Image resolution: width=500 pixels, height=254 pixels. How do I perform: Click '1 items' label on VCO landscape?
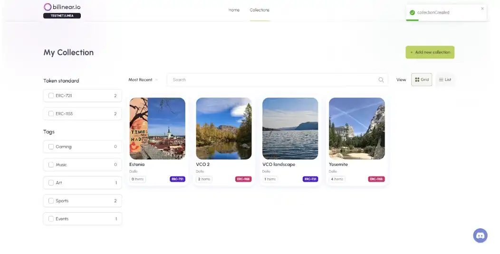tap(270, 179)
